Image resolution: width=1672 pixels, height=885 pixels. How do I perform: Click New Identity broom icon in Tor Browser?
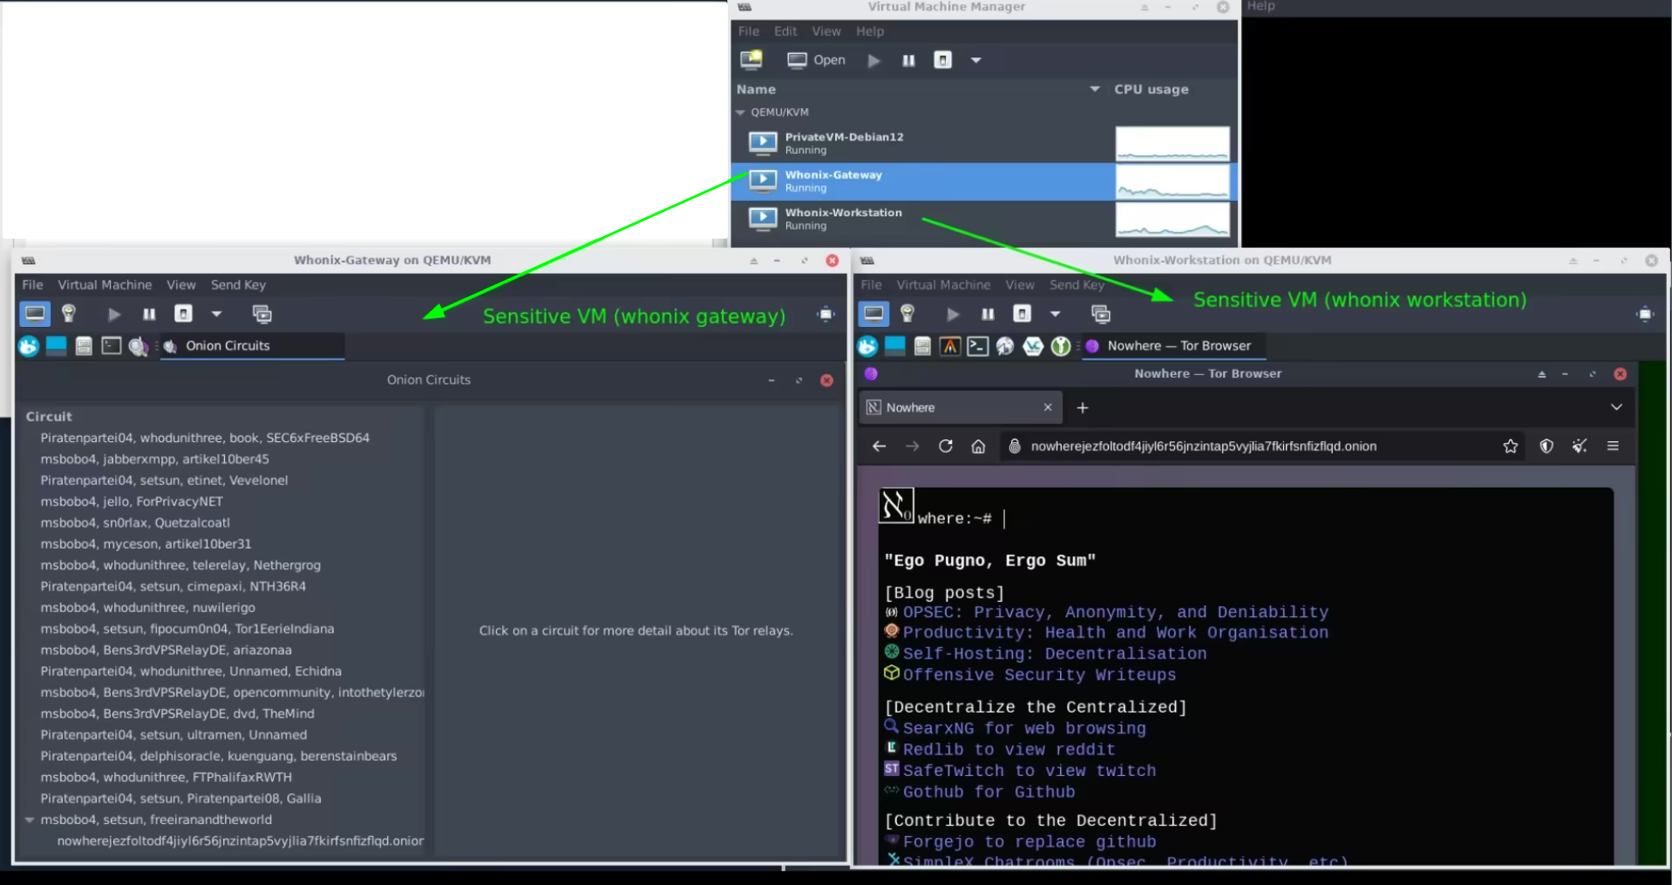(x=1579, y=446)
